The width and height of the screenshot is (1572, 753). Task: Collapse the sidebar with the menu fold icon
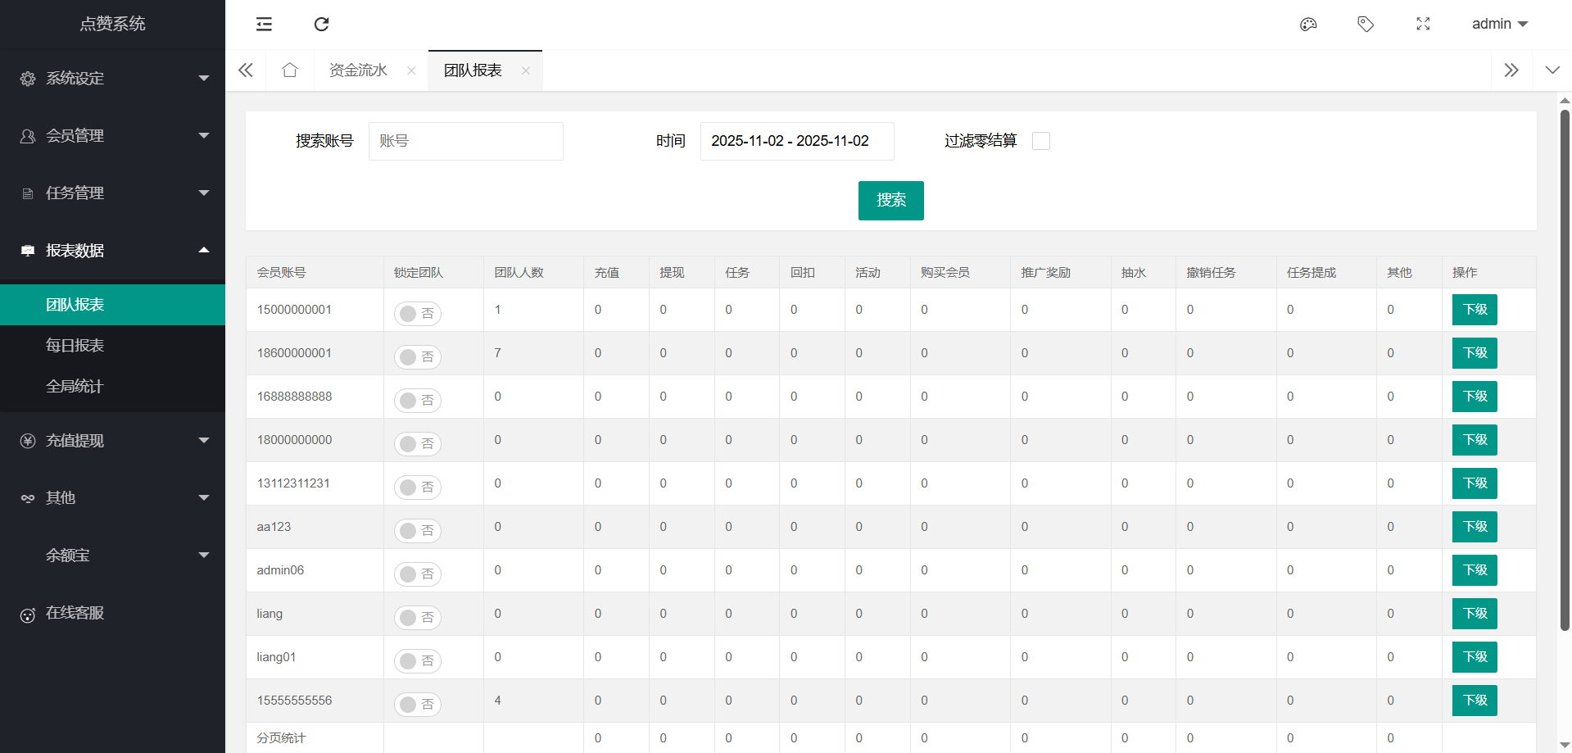264,24
